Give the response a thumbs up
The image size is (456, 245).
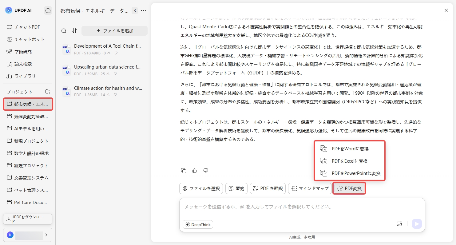(x=195, y=170)
